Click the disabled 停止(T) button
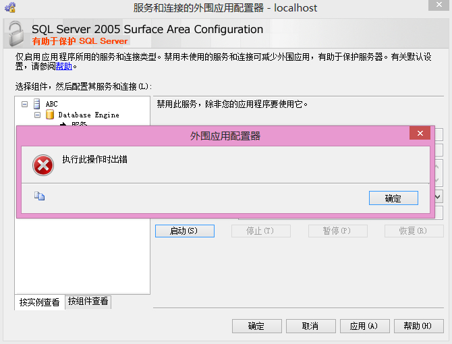 [261, 231]
